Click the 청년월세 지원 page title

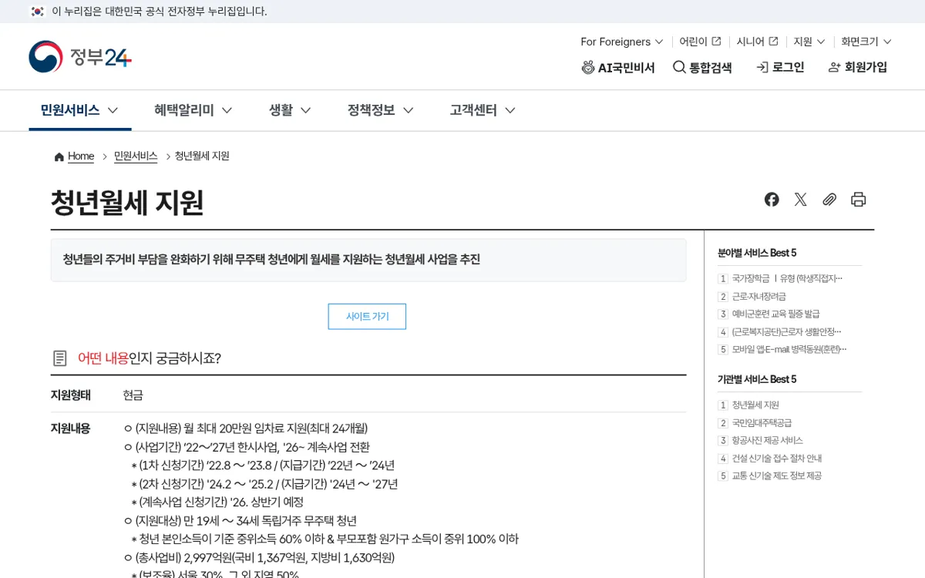127,203
